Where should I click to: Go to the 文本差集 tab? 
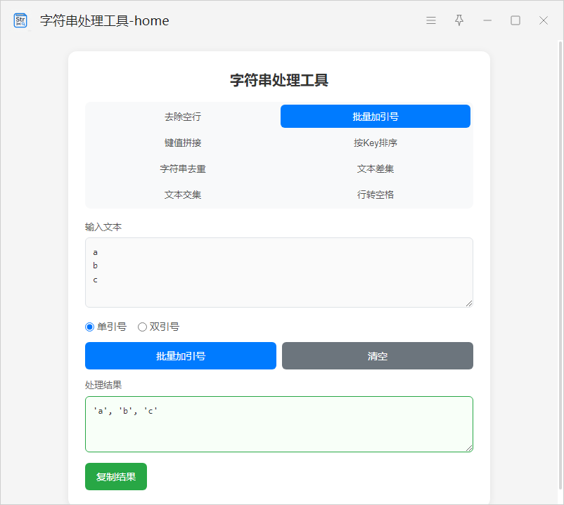coord(376,169)
